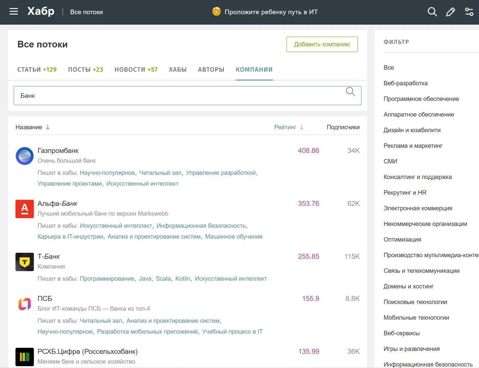Click the baby emoji promo icon
This screenshot has width=479, height=368.
216,12
